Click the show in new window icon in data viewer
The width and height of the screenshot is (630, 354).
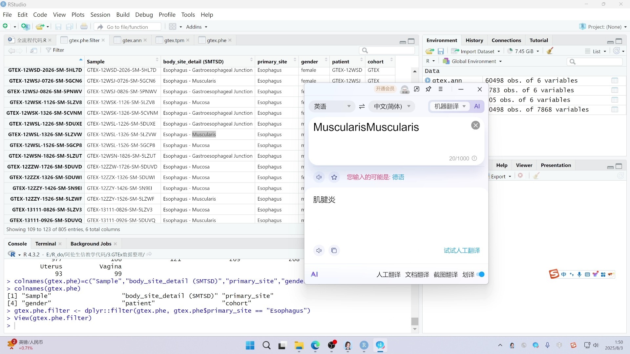[34, 50]
